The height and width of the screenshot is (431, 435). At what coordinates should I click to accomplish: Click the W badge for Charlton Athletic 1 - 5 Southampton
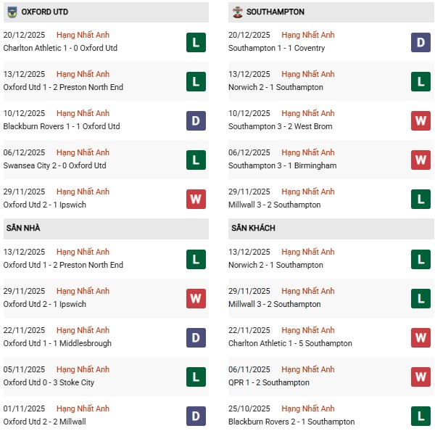point(421,337)
